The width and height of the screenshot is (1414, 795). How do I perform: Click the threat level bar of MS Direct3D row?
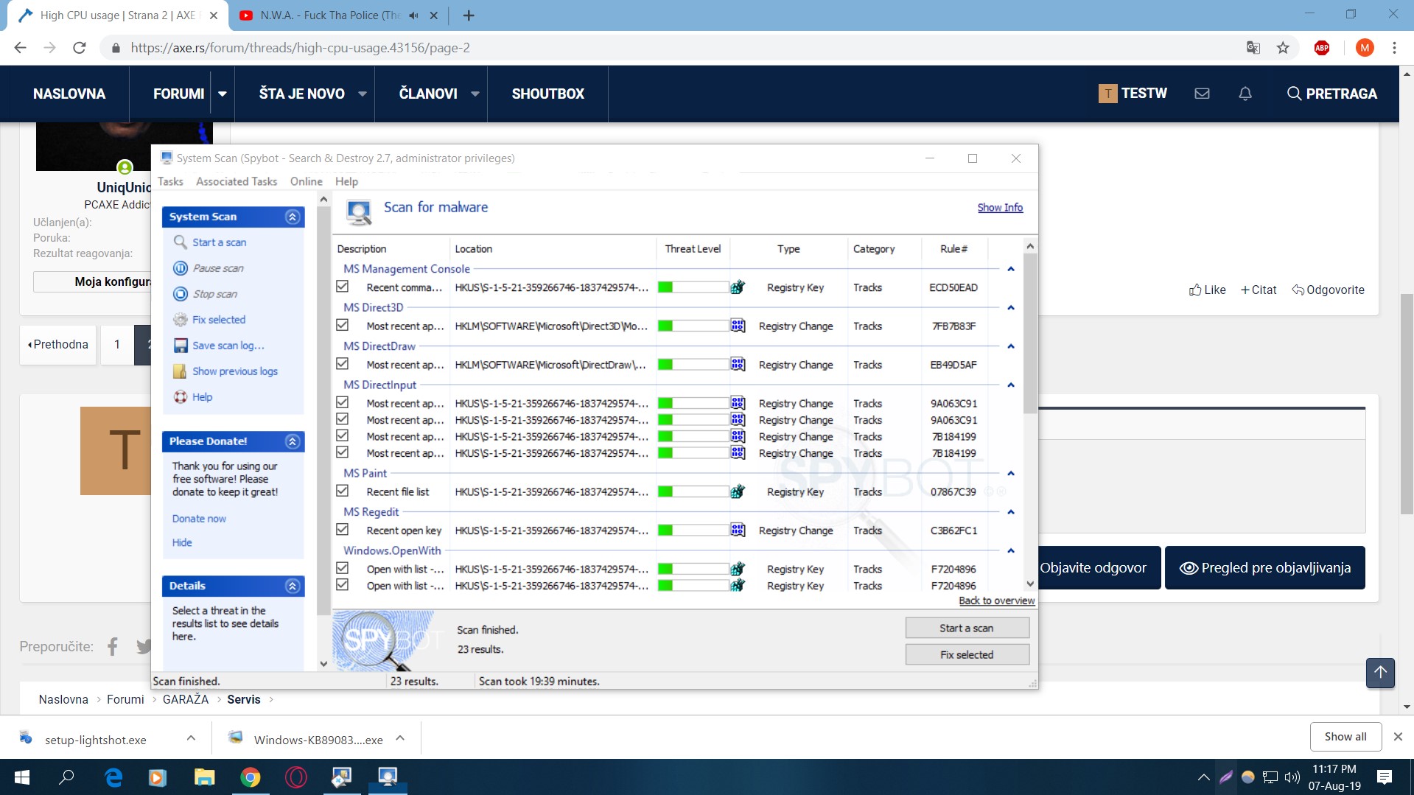(693, 326)
